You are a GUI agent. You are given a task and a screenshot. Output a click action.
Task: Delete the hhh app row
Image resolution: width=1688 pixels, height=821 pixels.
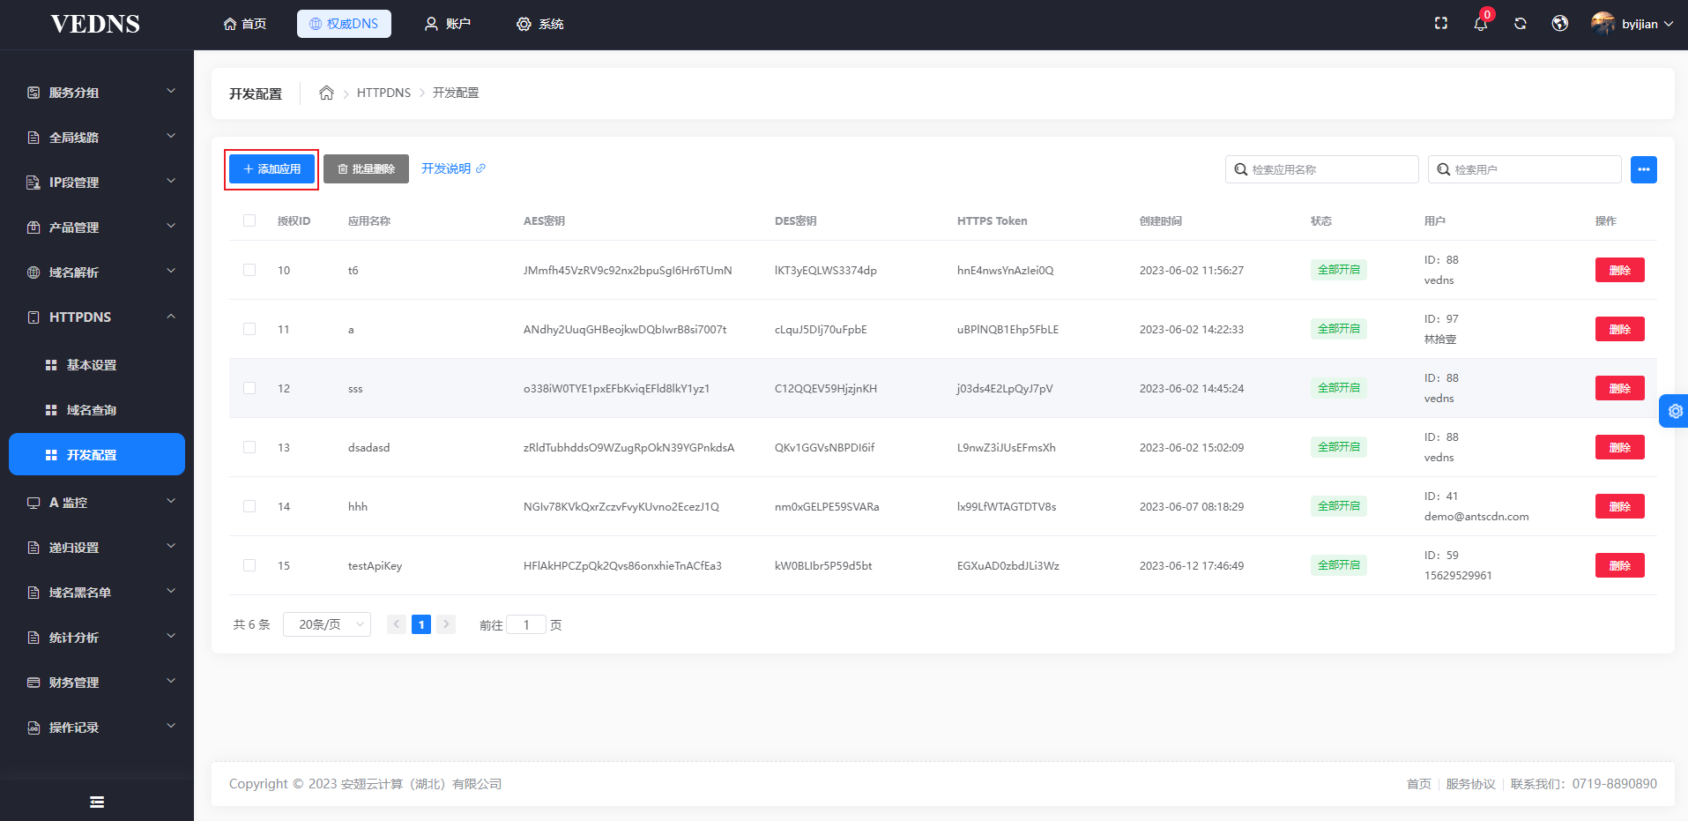point(1620,506)
